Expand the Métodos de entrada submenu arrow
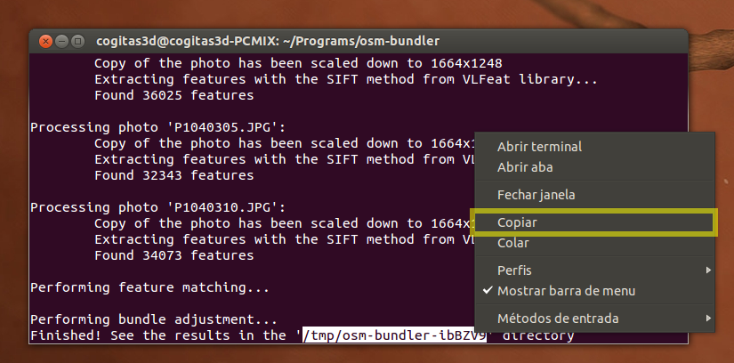 coord(709,319)
